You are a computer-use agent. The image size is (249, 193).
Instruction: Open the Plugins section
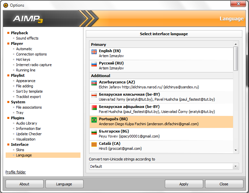tap(18, 118)
